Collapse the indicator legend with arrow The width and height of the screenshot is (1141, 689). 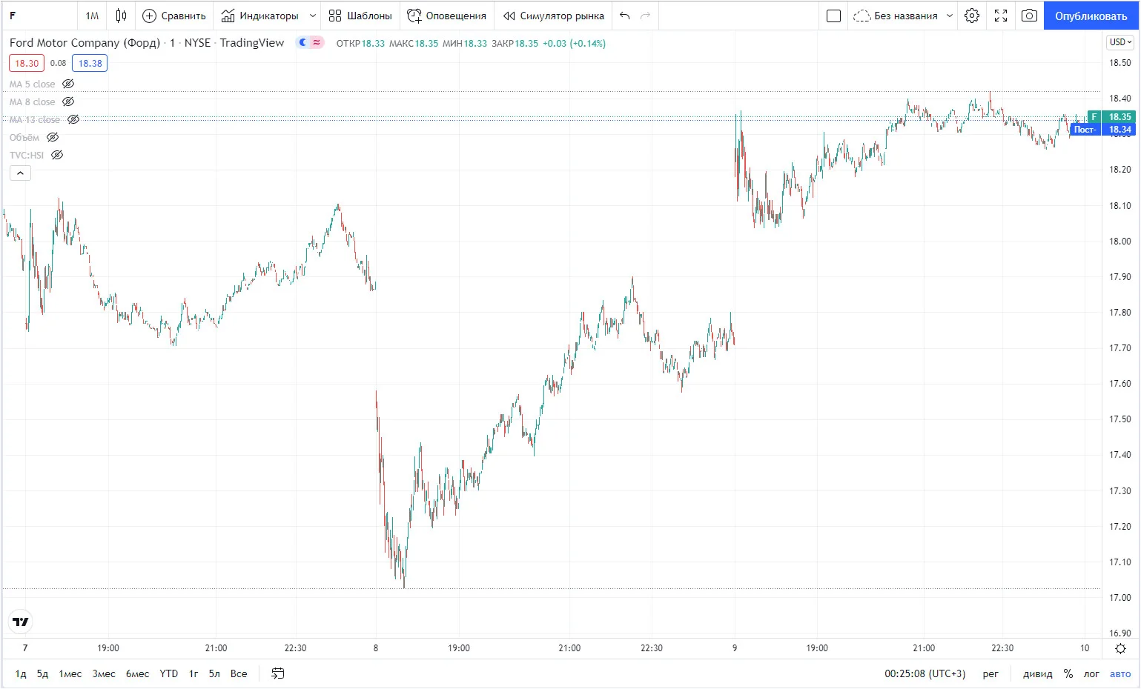[x=20, y=173]
